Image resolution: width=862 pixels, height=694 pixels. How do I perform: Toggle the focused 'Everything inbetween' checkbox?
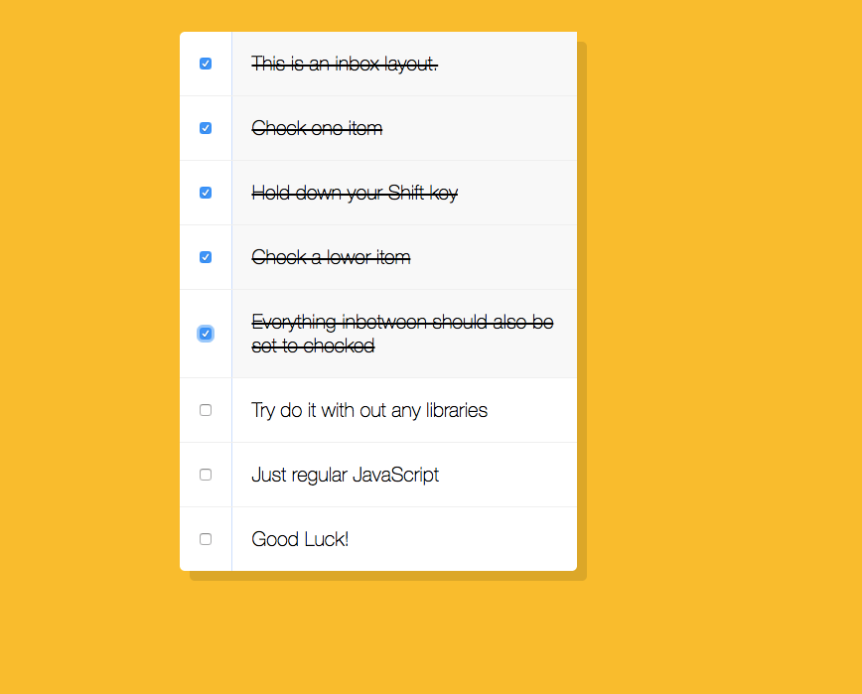206,334
